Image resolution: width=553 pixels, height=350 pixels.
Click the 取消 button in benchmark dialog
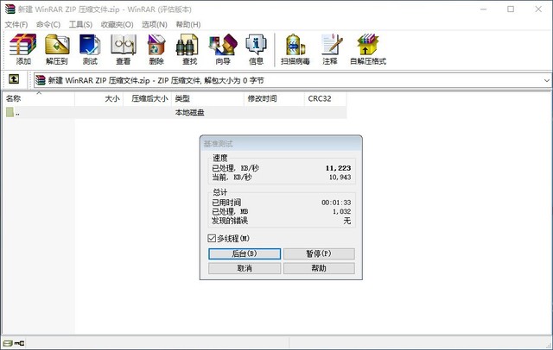pyautogui.click(x=245, y=268)
